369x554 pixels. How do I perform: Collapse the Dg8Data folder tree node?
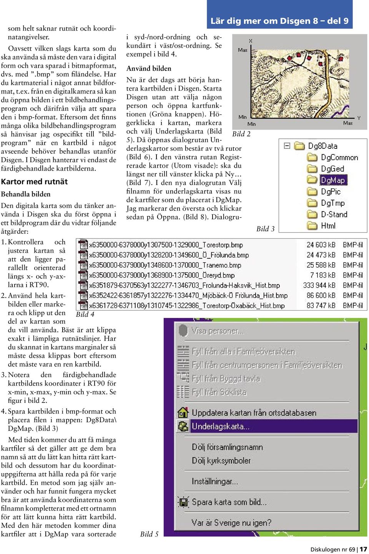[x=287, y=146]
